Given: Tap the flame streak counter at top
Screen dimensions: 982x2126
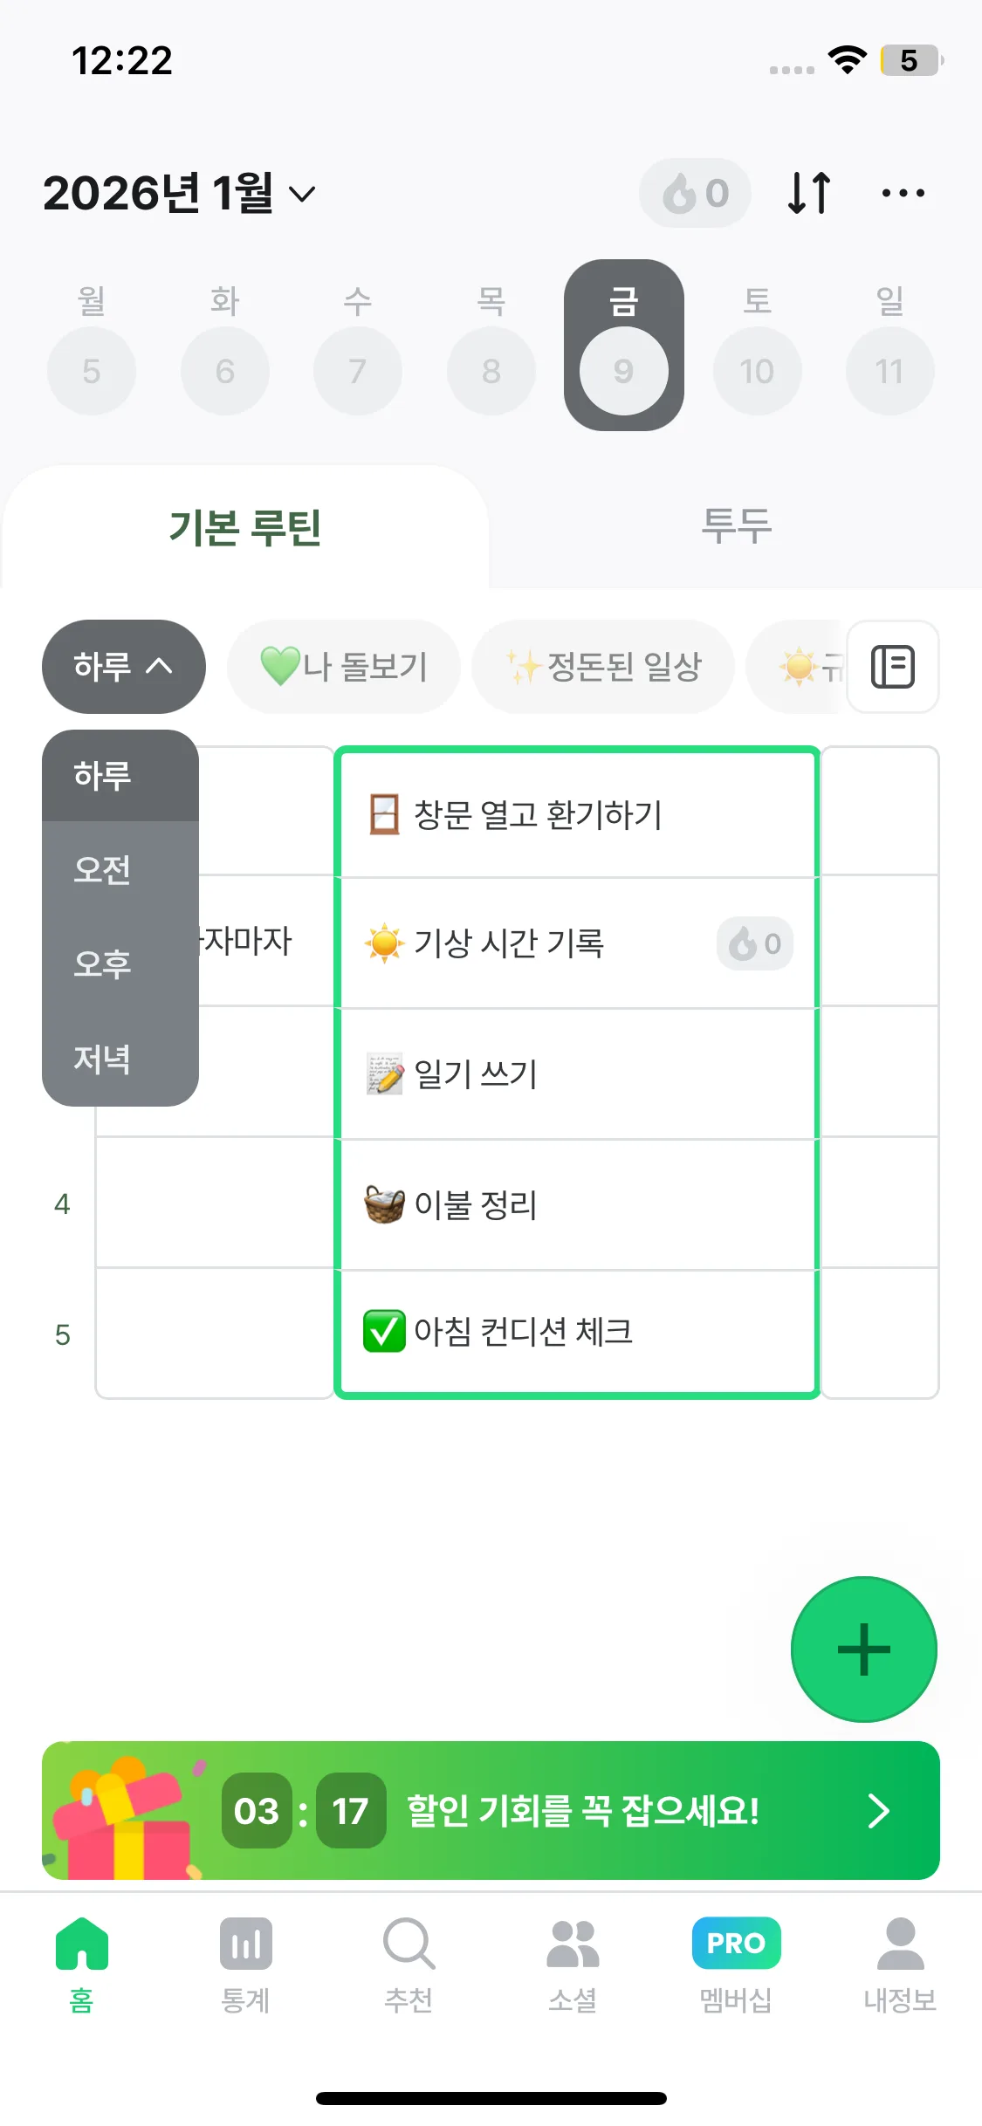Looking at the screenshot, I should click(695, 193).
